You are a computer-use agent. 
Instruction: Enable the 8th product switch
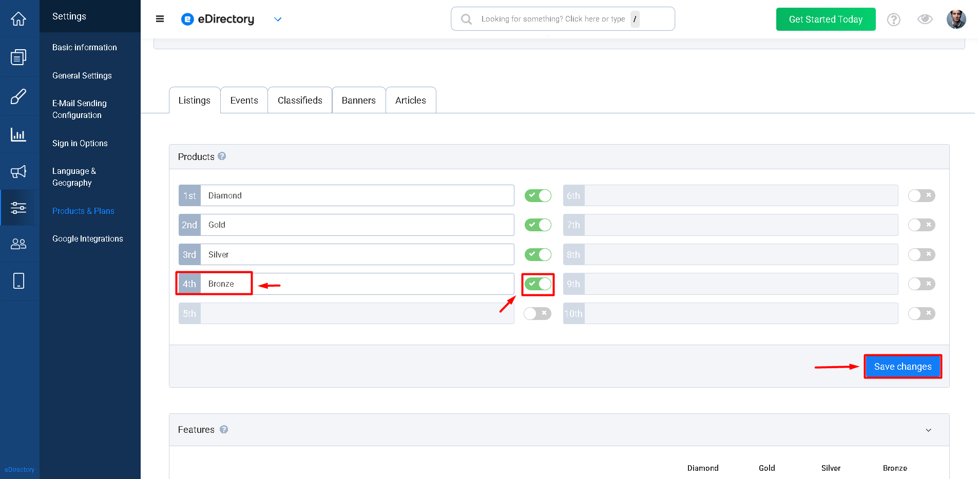point(922,254)
